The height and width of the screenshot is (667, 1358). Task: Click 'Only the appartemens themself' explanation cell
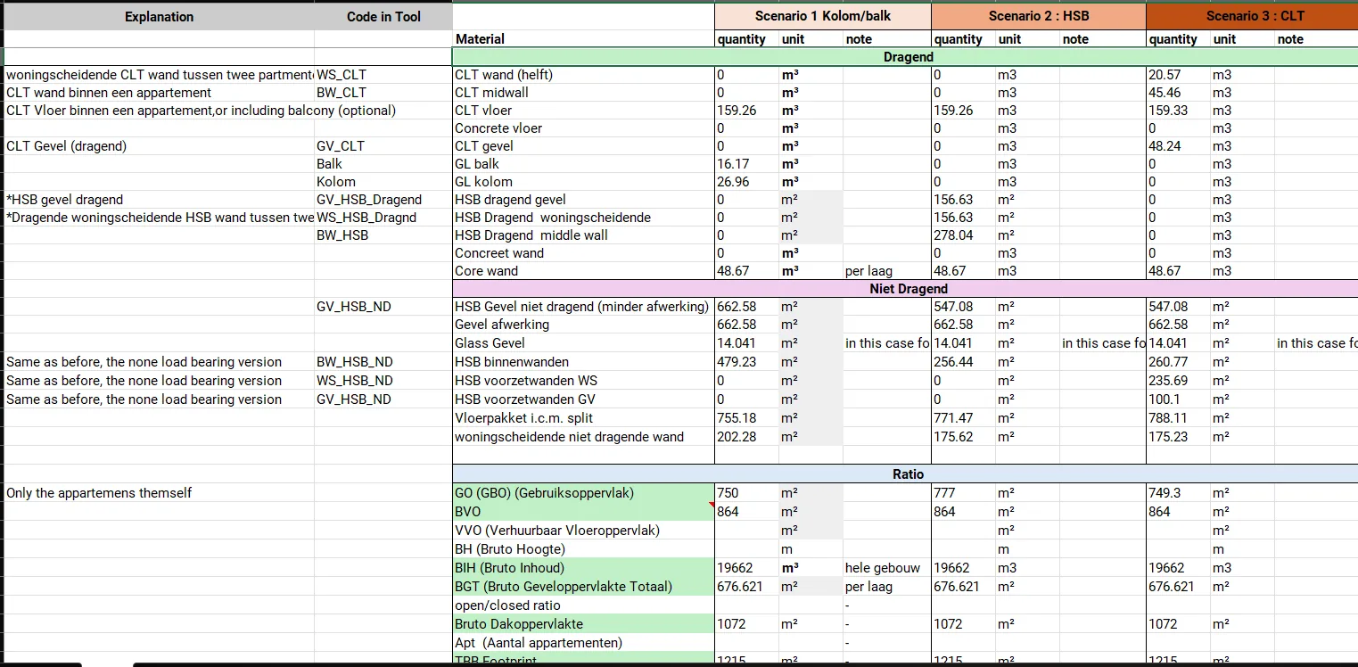pos(159,493)
